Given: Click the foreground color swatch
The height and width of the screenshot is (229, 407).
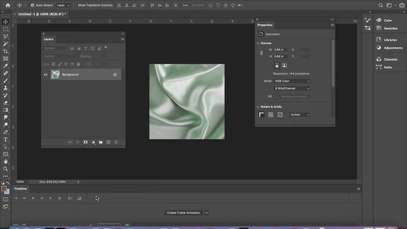Looking at the screenshot, I should tap(4, 188).
